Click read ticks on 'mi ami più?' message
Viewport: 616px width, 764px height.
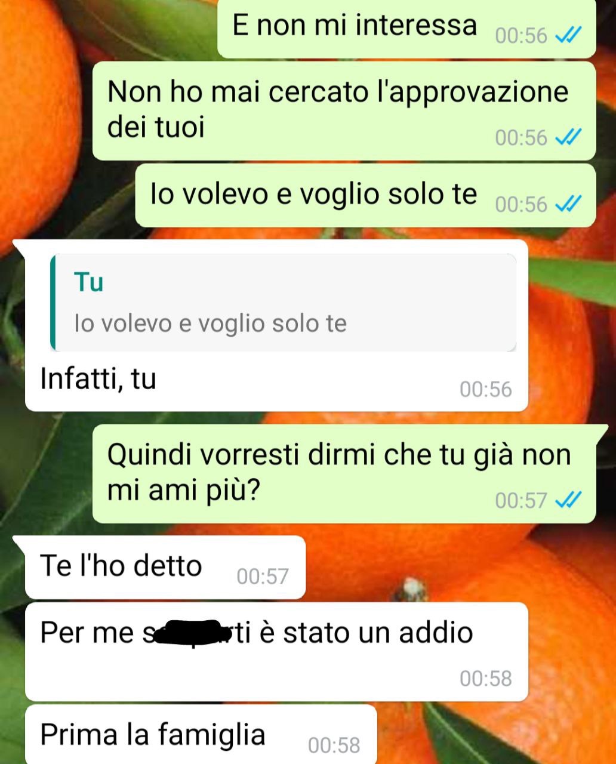point(568,500)
